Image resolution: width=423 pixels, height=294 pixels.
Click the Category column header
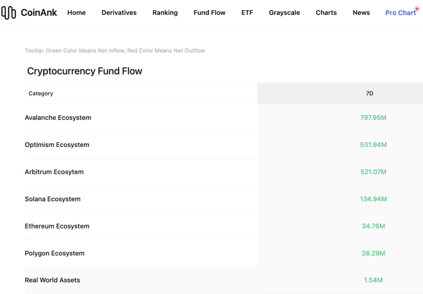click(41, 93)
